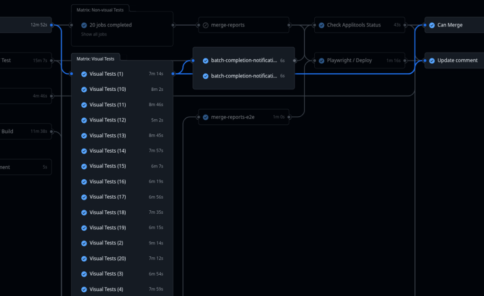Click the success icon for Visual Tests (14)
The height and width of the screenshot is (296, 484).
coord(84,151)
